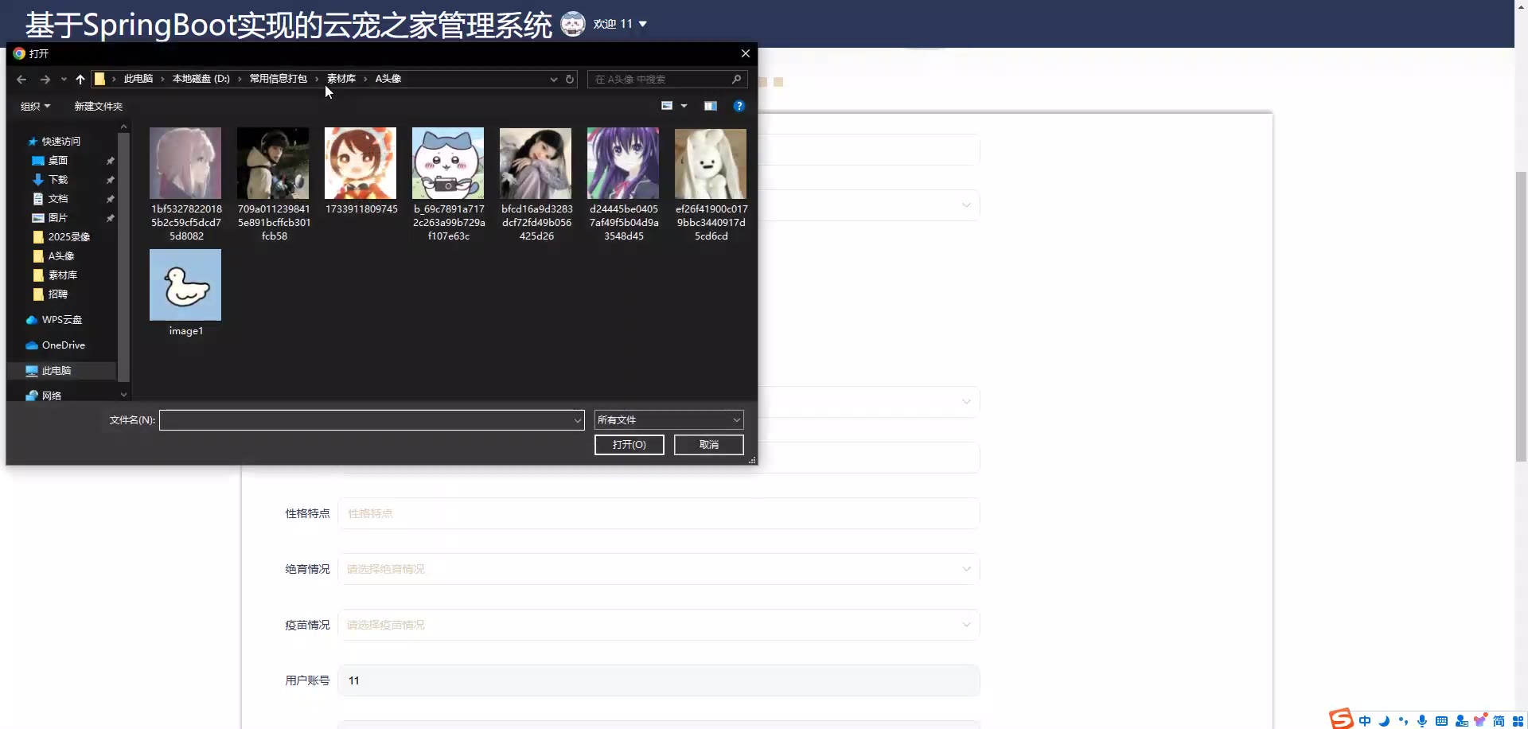1528x729 pixels.
Task: Go forward using the dialog's forward arrow
Action: pyautogui.click(x=45, y=80)
